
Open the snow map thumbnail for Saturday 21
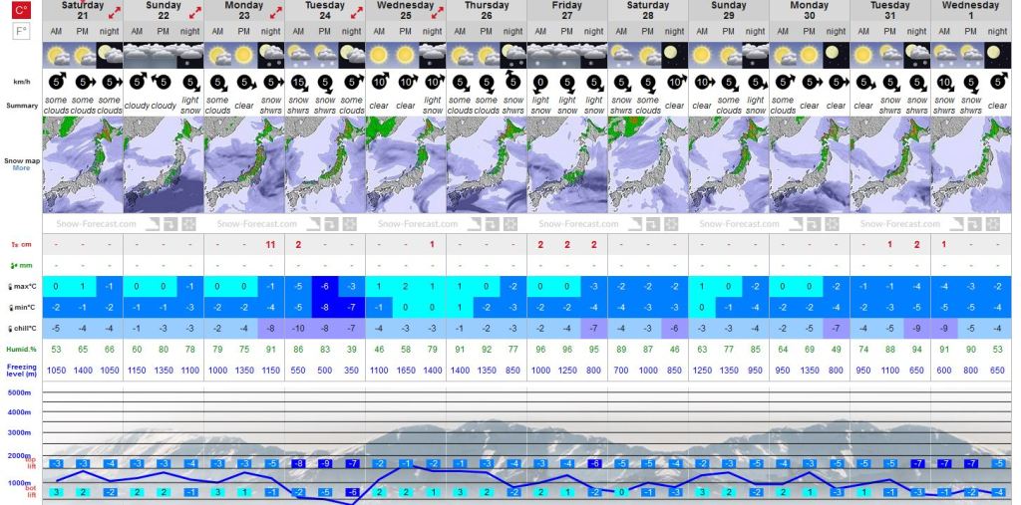tap(83, 164)
